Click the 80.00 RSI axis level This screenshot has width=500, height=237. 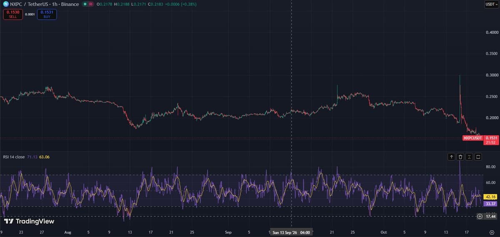(x=490, y=167)
